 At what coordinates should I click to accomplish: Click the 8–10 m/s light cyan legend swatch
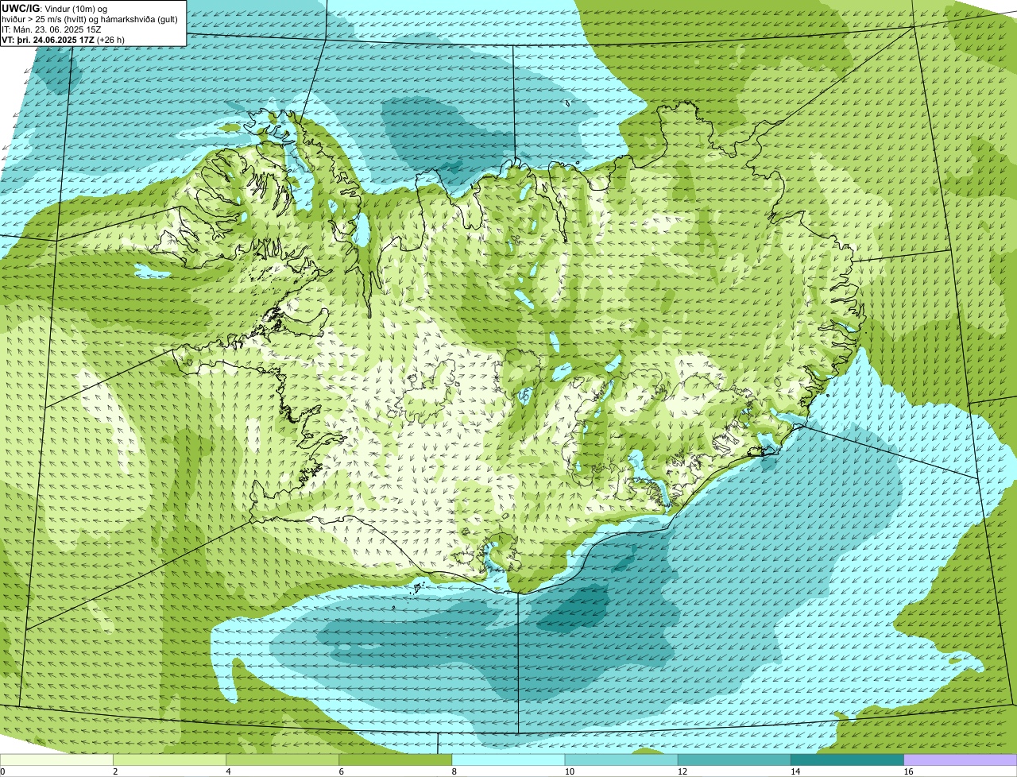pos(508,760)
